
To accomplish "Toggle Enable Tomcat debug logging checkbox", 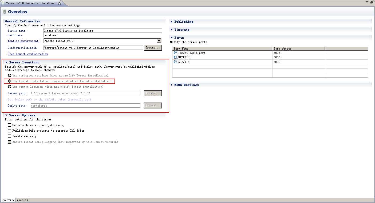I will (x=10, y=142).
